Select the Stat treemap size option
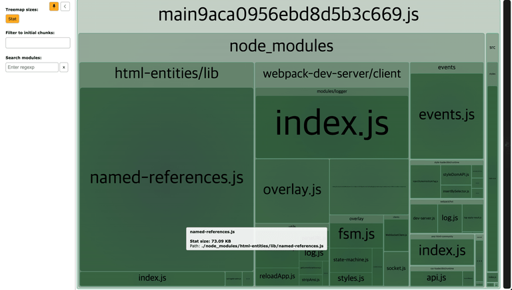This screenshot has width=512, height=290. pyautogui.click(x=13, y=19)
